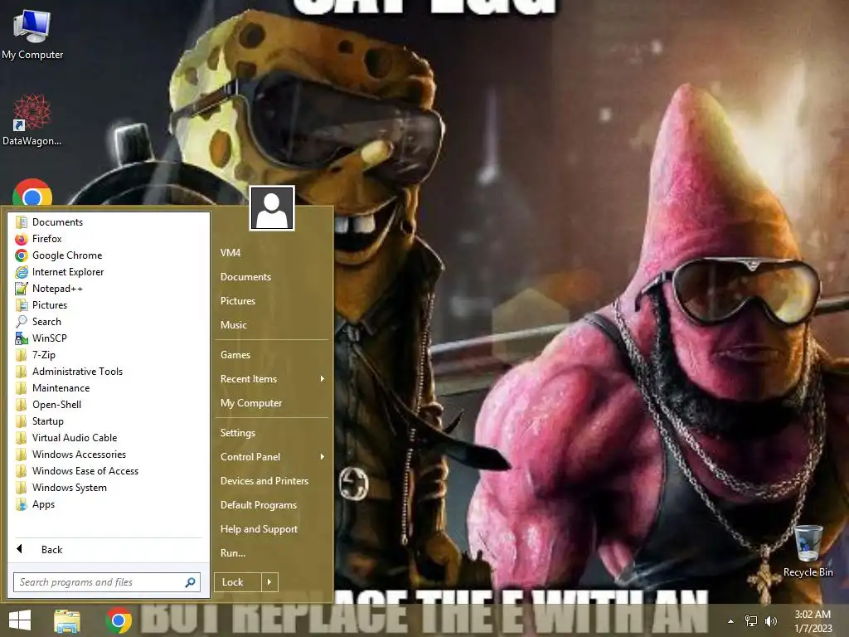Open Recycle Bin on desktop
Screen dimensions: 849x637
point(808,552)
